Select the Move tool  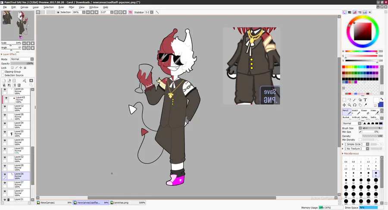[344, 105]
